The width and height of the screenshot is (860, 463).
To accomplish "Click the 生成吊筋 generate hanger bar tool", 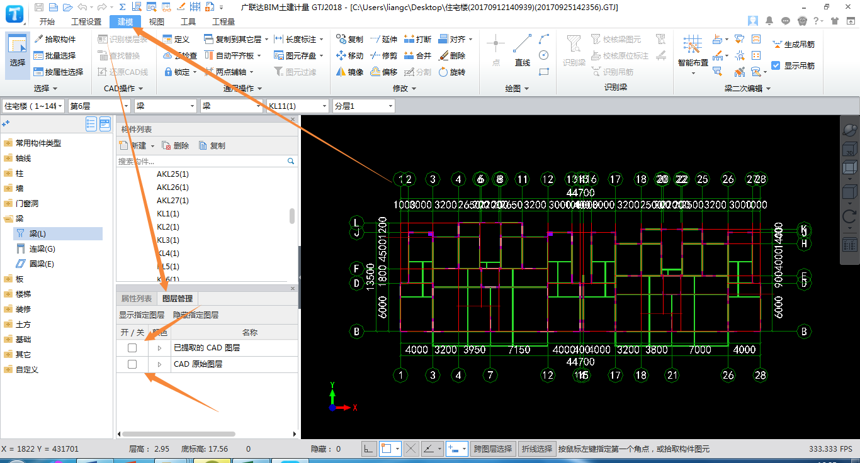I will 793,45.
